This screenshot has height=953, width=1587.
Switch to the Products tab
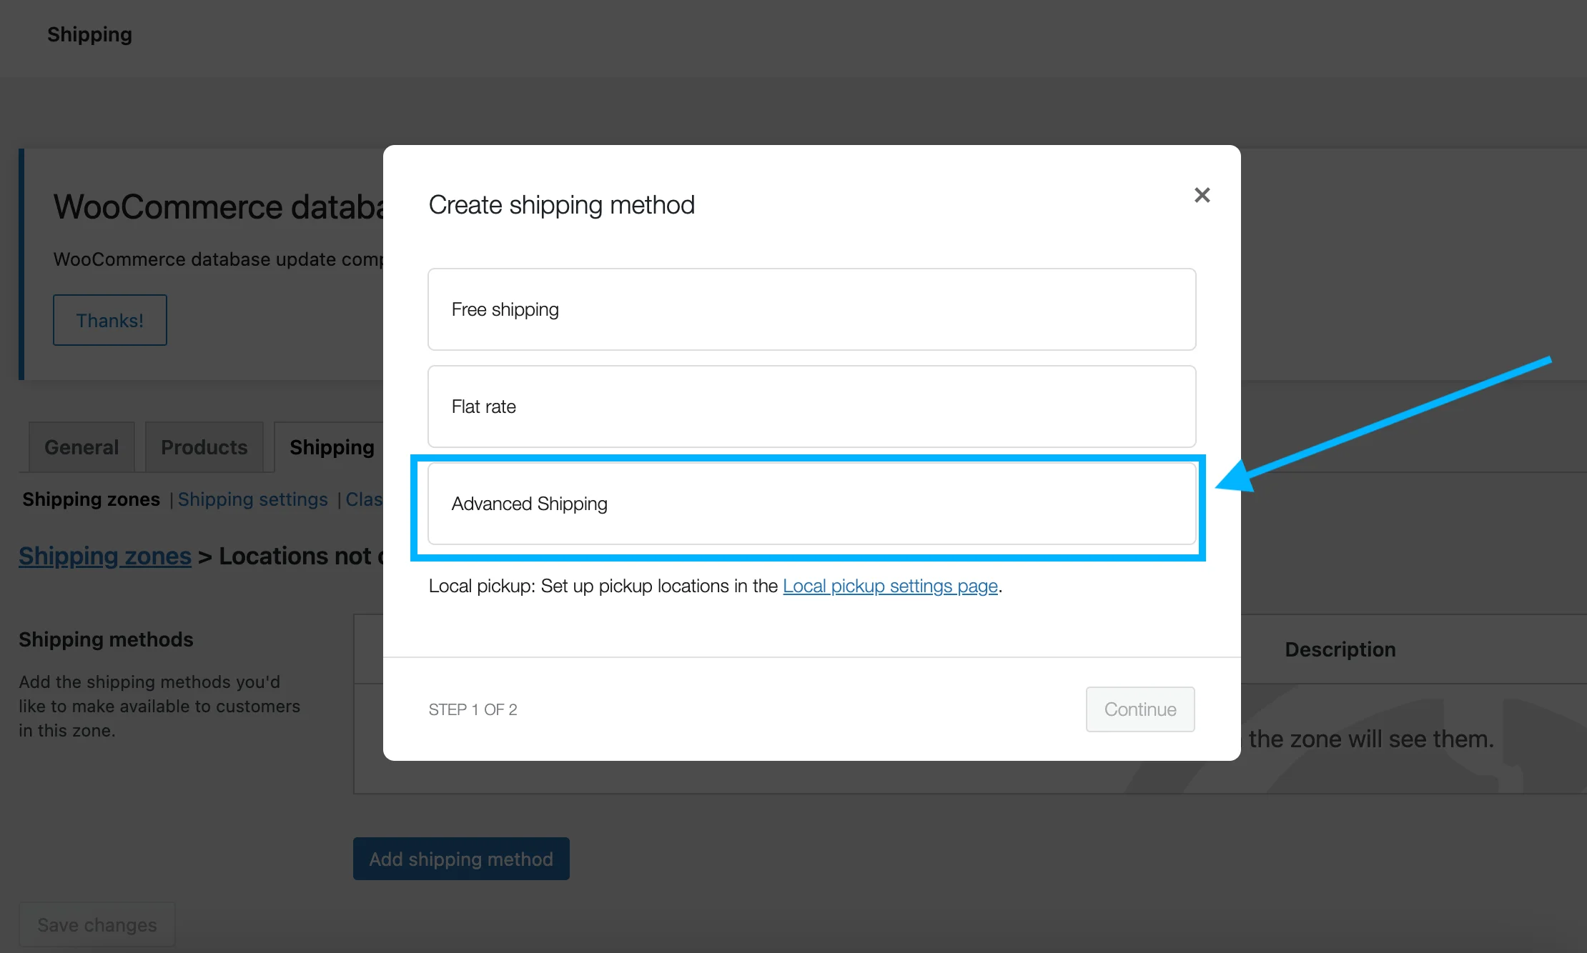pyautogui.click(x=204, y=447)
